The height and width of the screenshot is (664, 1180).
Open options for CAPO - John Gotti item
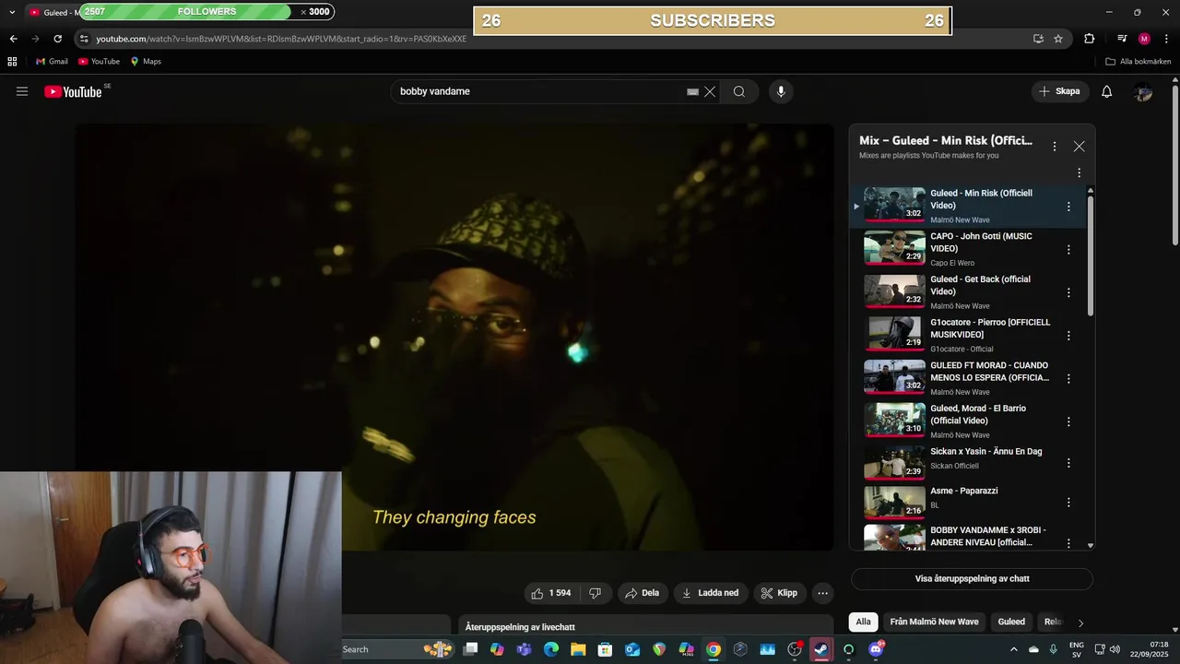tap(1068, 250)
